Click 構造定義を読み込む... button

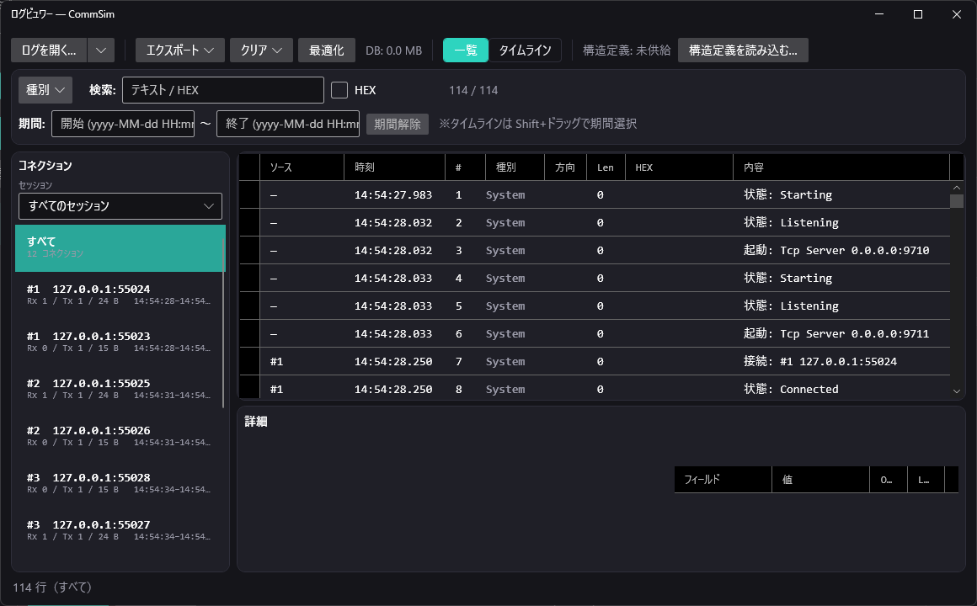[x=743, y=50]
